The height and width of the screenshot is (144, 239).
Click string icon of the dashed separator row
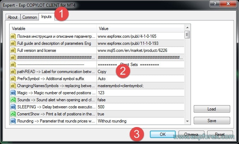click(x=13, y=65)
